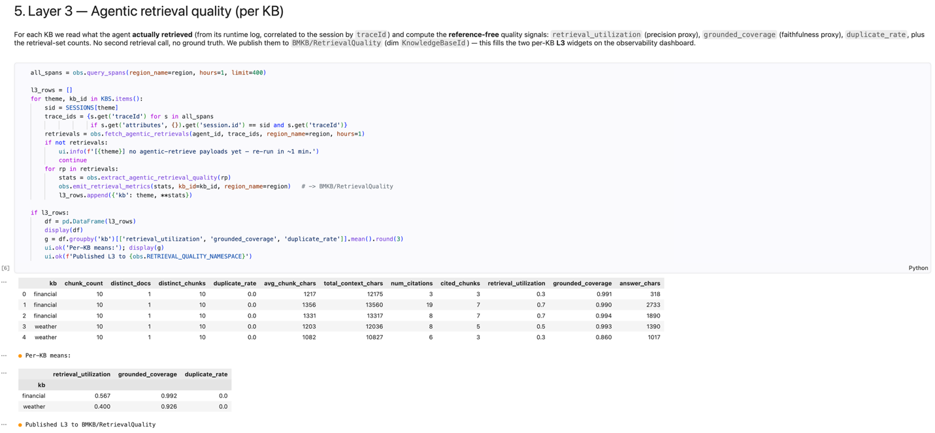Click the grounded_coverage value 0.860
Image resolution: width=935 pixels, height=433 pixels.
tap(604, 337)
